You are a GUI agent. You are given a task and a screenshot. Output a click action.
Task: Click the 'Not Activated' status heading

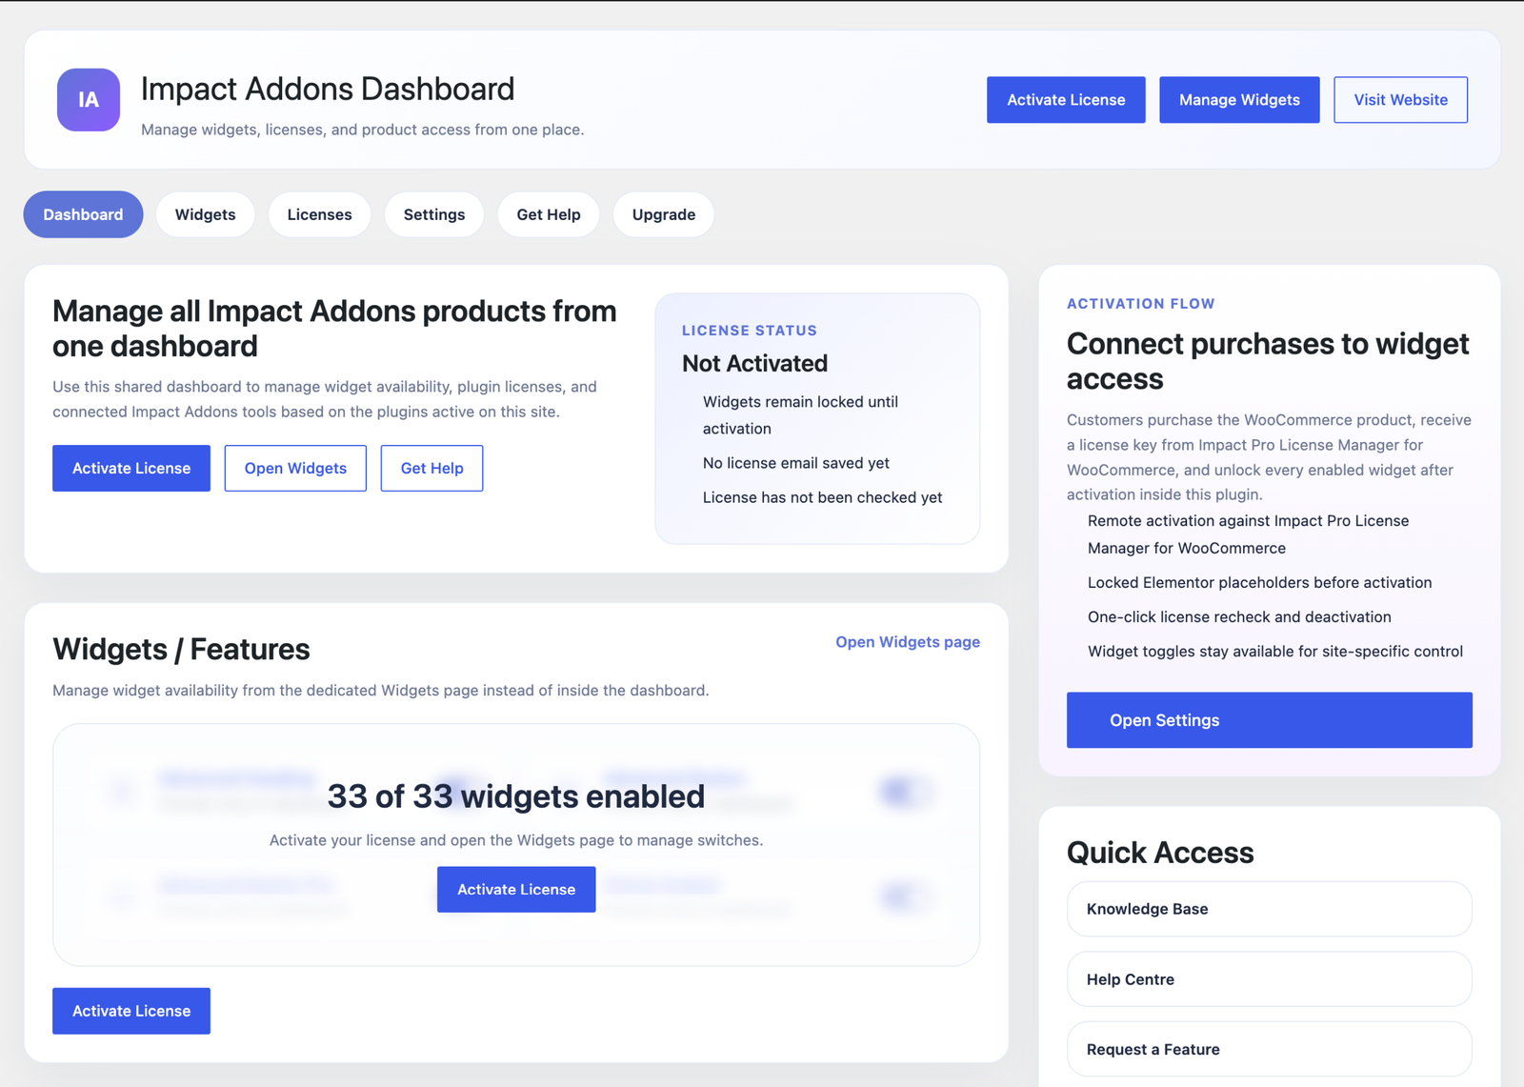pos(754,363)
